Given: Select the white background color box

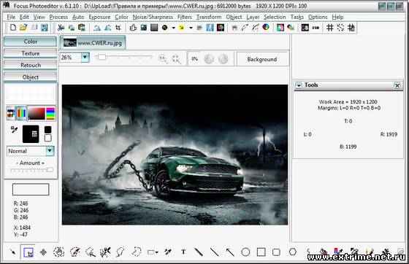Looking at the screenshot, I should pyautogui.click(x=47, y=138).
